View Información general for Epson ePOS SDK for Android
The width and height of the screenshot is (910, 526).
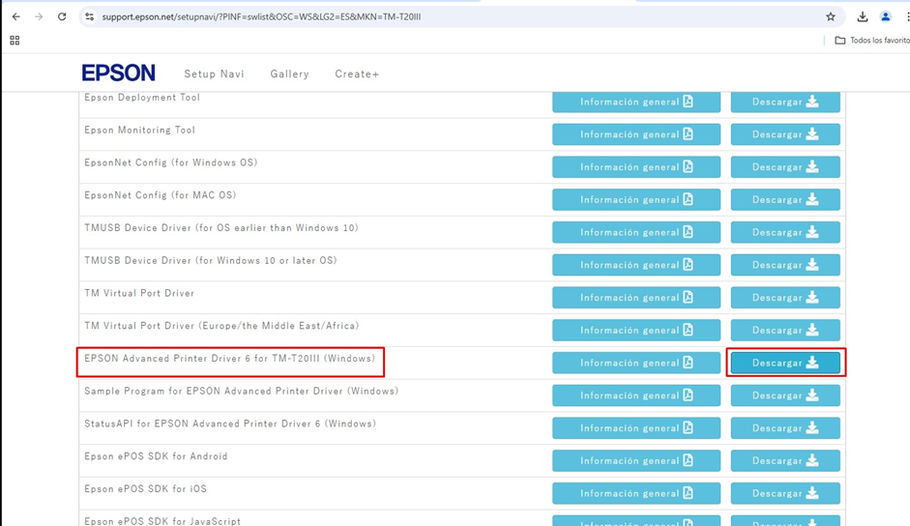click(x=636, y=460)
